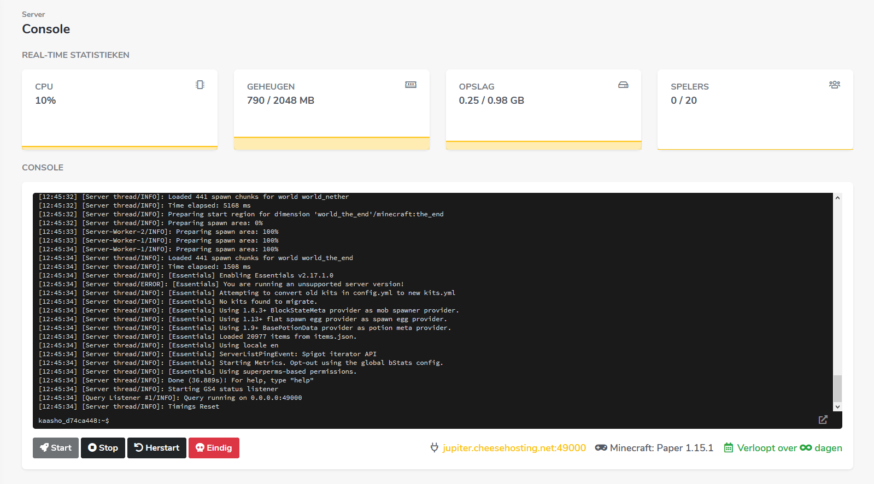Click the CPU chip icon
Image resolution: width=874 pixels, height=484 pixels.
coord(200,85)
